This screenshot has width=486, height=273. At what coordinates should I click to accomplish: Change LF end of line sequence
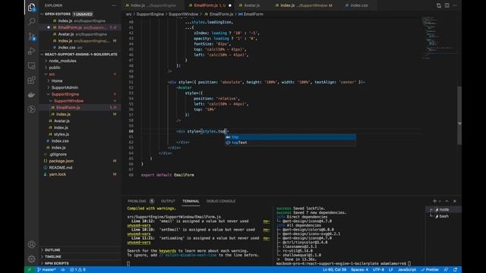pos(391,270)
